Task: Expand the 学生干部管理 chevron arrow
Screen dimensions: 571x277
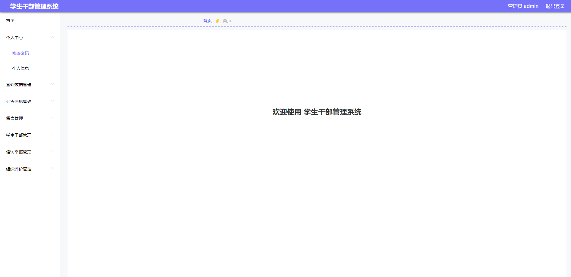Action: pos(52,135)
